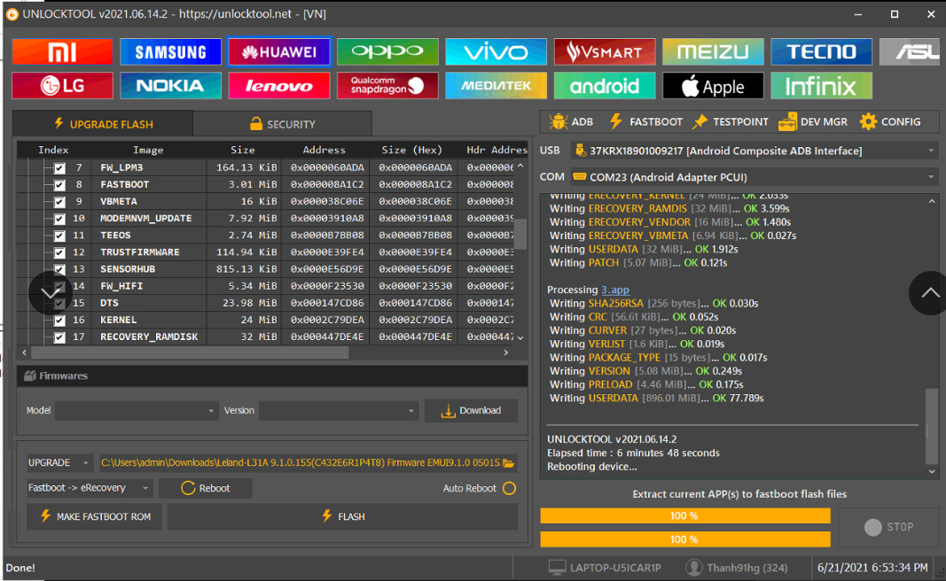Browse for firmware folder icon
This screenshot has height=581, width=946.
coord(509,463)
